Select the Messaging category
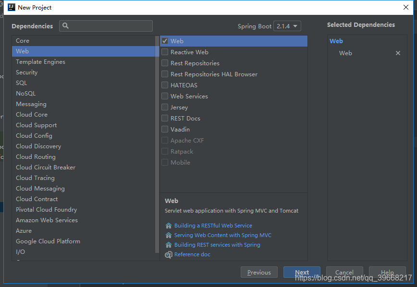The image size is (417, 287). point(84,104)
